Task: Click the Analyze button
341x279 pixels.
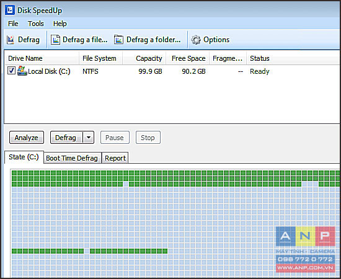Action: coord(27,138)
